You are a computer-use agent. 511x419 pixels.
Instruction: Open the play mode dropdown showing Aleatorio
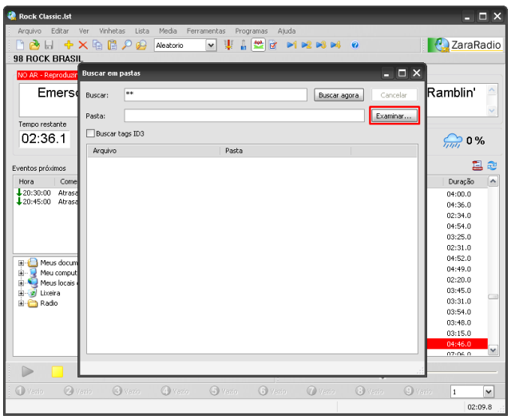click(x=211, y=45)
